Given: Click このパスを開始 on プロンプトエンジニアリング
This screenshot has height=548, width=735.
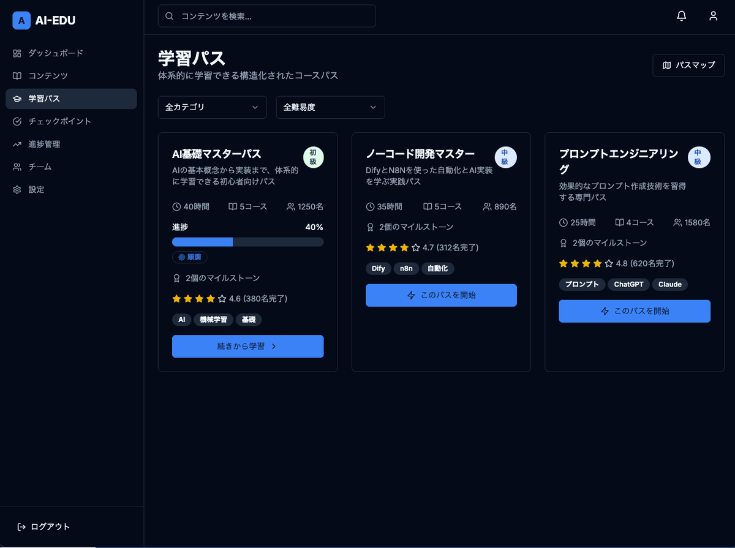Looking at the screenshot, I should pos(634,311).
